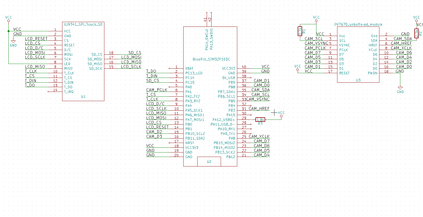Click 5V_USB pin name on U2
The height and width of the screenshot is (217, 423).
(229, 78)
